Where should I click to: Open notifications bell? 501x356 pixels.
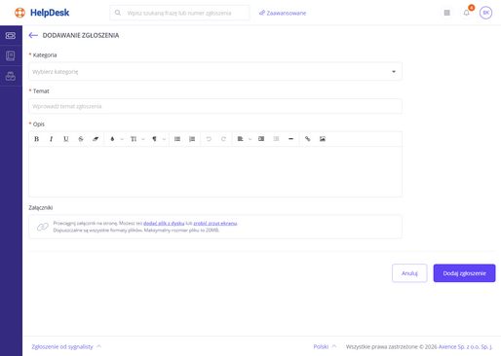[466, 13]
